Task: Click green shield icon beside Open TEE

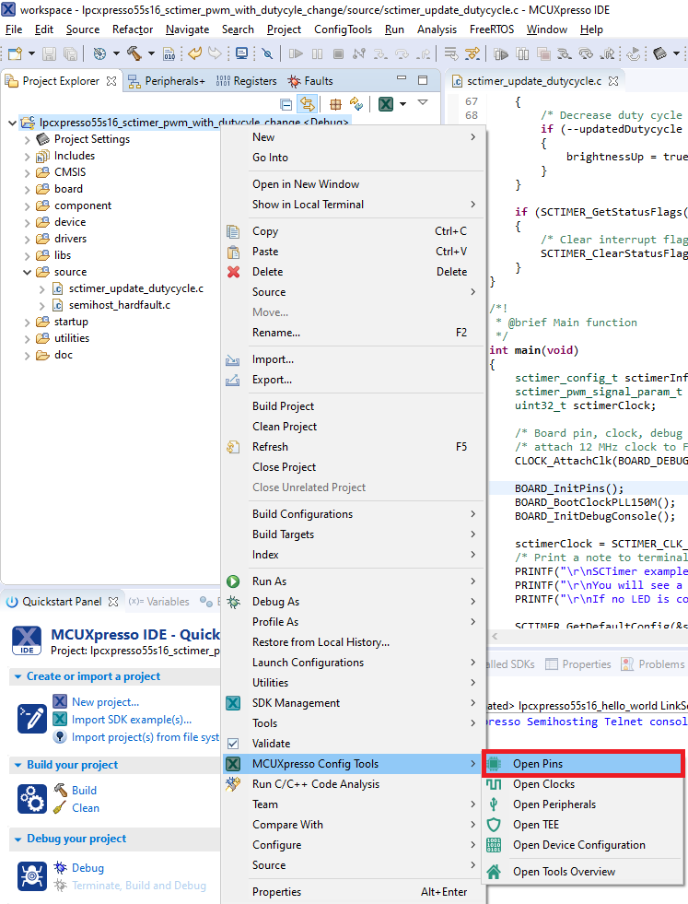Action: [x=494, y=825]
